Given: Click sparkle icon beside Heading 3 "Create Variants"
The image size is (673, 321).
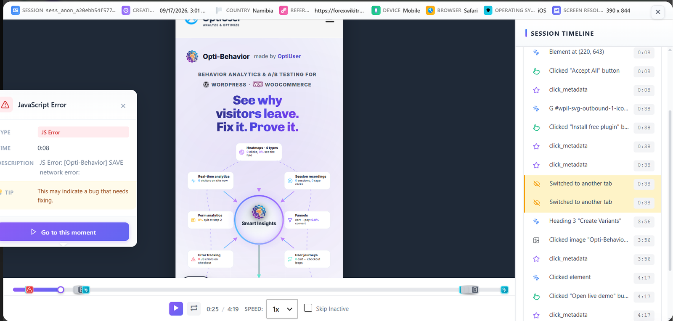Looking at the screenshot, I should [x=536, y=221].
